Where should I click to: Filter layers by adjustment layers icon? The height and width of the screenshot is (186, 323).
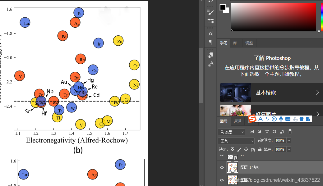coord(259,131)
